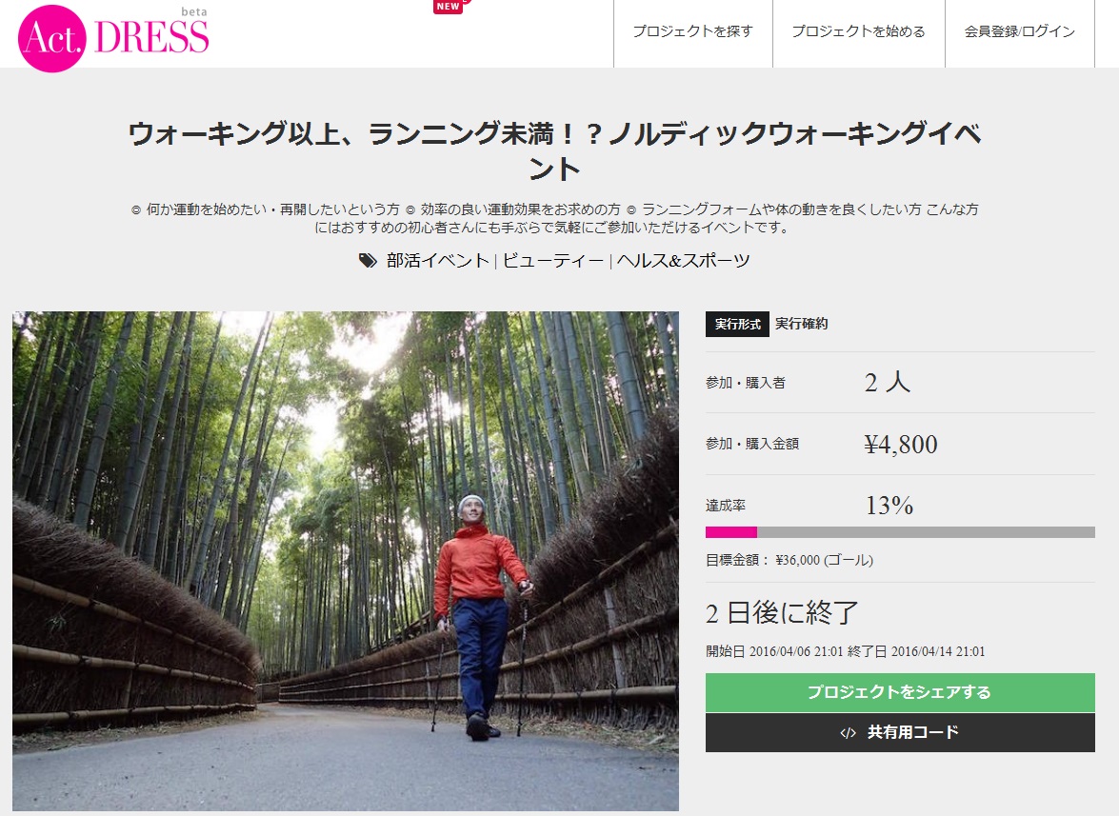Viewport: 1119px width, 816px height.
Task: Click the Act. DRESS pink circle logo
Action: point(51,38)
